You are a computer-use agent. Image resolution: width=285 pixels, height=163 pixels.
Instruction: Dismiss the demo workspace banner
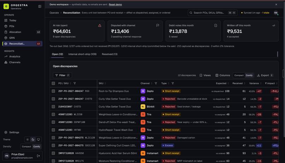[x=276, y=4]
